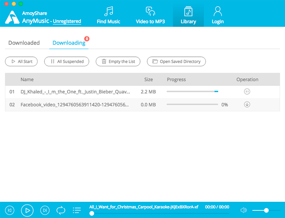Click the All_I_Want_for_Christmas track title
This screenshot has width=285, height=218.
point(144,207)
